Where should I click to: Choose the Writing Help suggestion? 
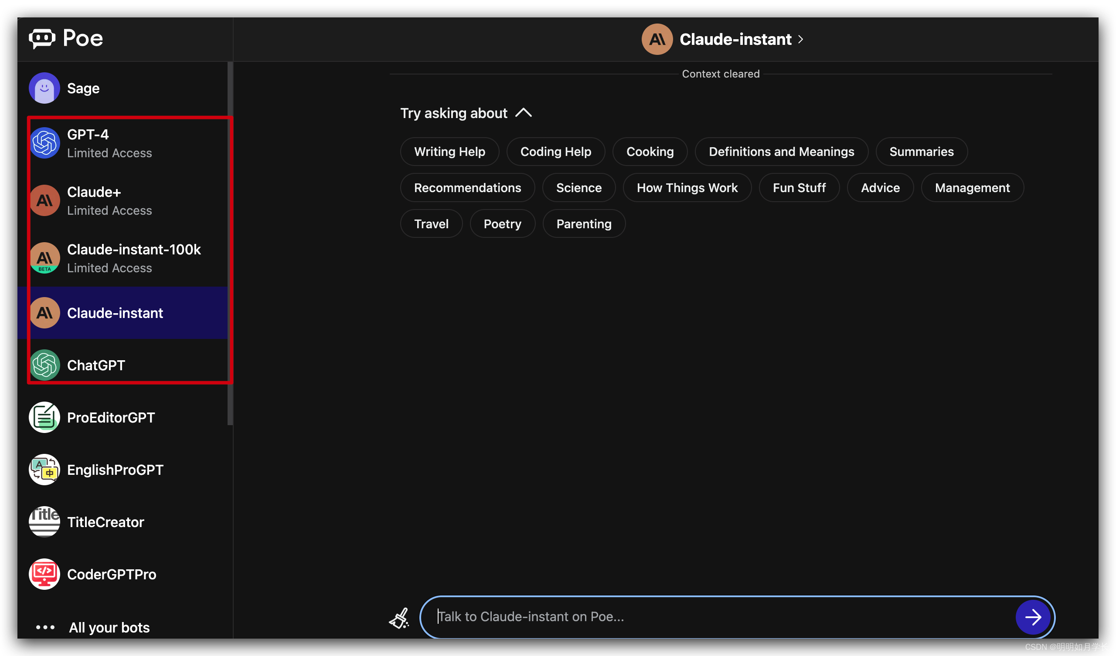(449, 152)
